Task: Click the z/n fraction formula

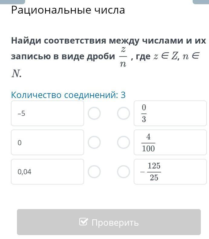Action: point(123,57)
